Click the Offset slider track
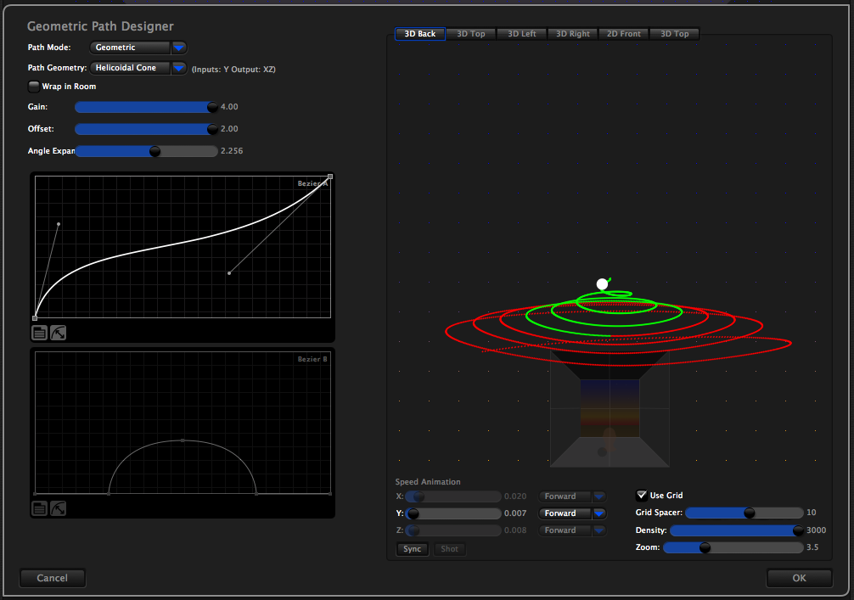 (x=146, y=129)
